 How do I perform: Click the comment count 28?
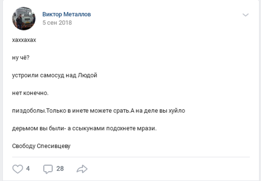(60, 169)
